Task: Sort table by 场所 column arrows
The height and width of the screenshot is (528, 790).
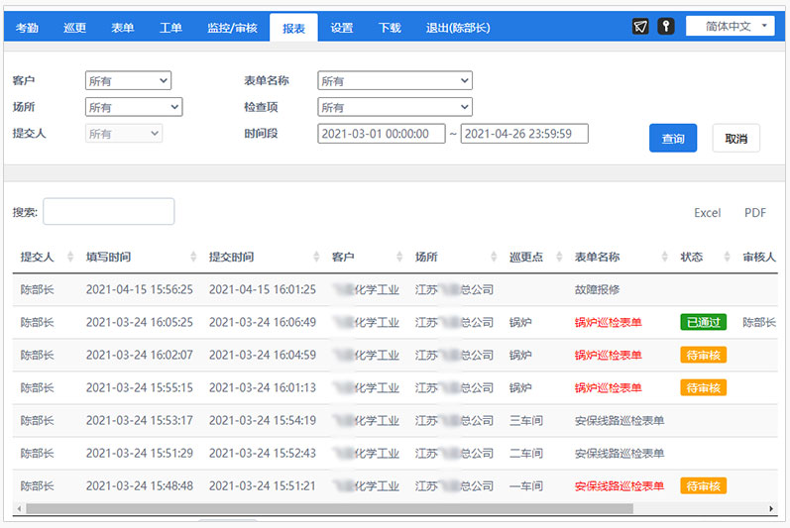Action: [493, 258]
